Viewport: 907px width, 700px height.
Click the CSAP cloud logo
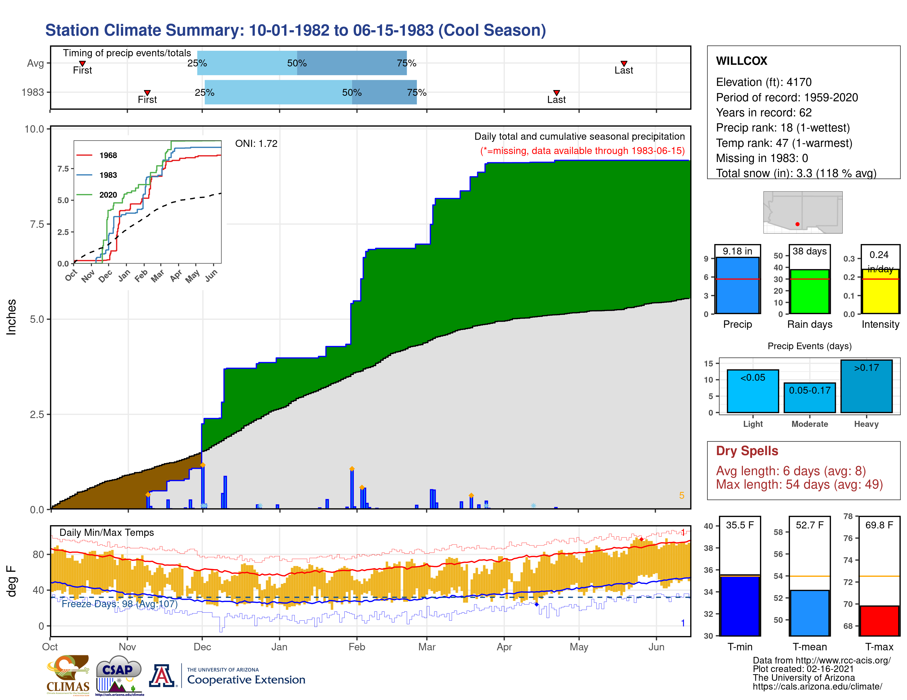tap(119, 675)
